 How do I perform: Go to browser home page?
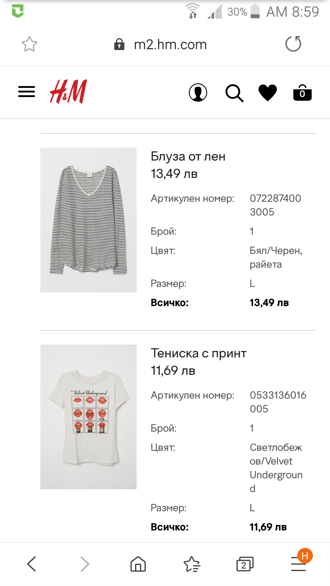(138, 564)
